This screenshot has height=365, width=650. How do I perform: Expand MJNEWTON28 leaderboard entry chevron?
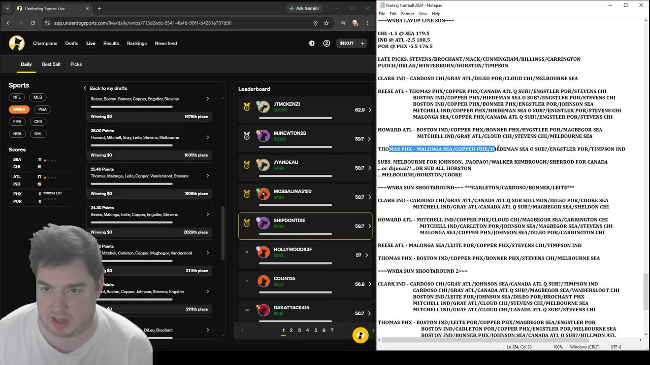pos(370,139)
